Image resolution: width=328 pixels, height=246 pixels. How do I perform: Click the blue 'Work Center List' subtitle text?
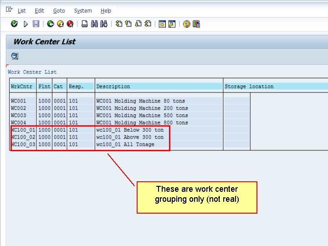pos(32,72)
